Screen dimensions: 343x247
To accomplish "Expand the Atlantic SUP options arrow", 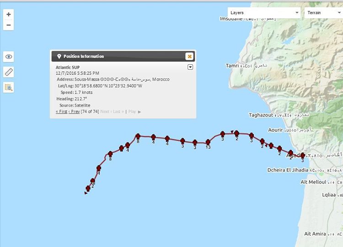I will pos(190,67).
